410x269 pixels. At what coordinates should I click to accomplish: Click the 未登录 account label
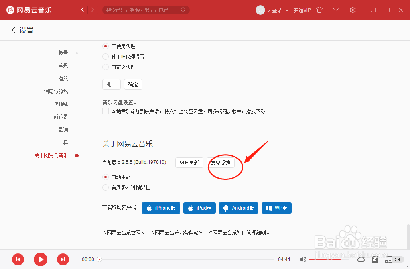(274, 10)
